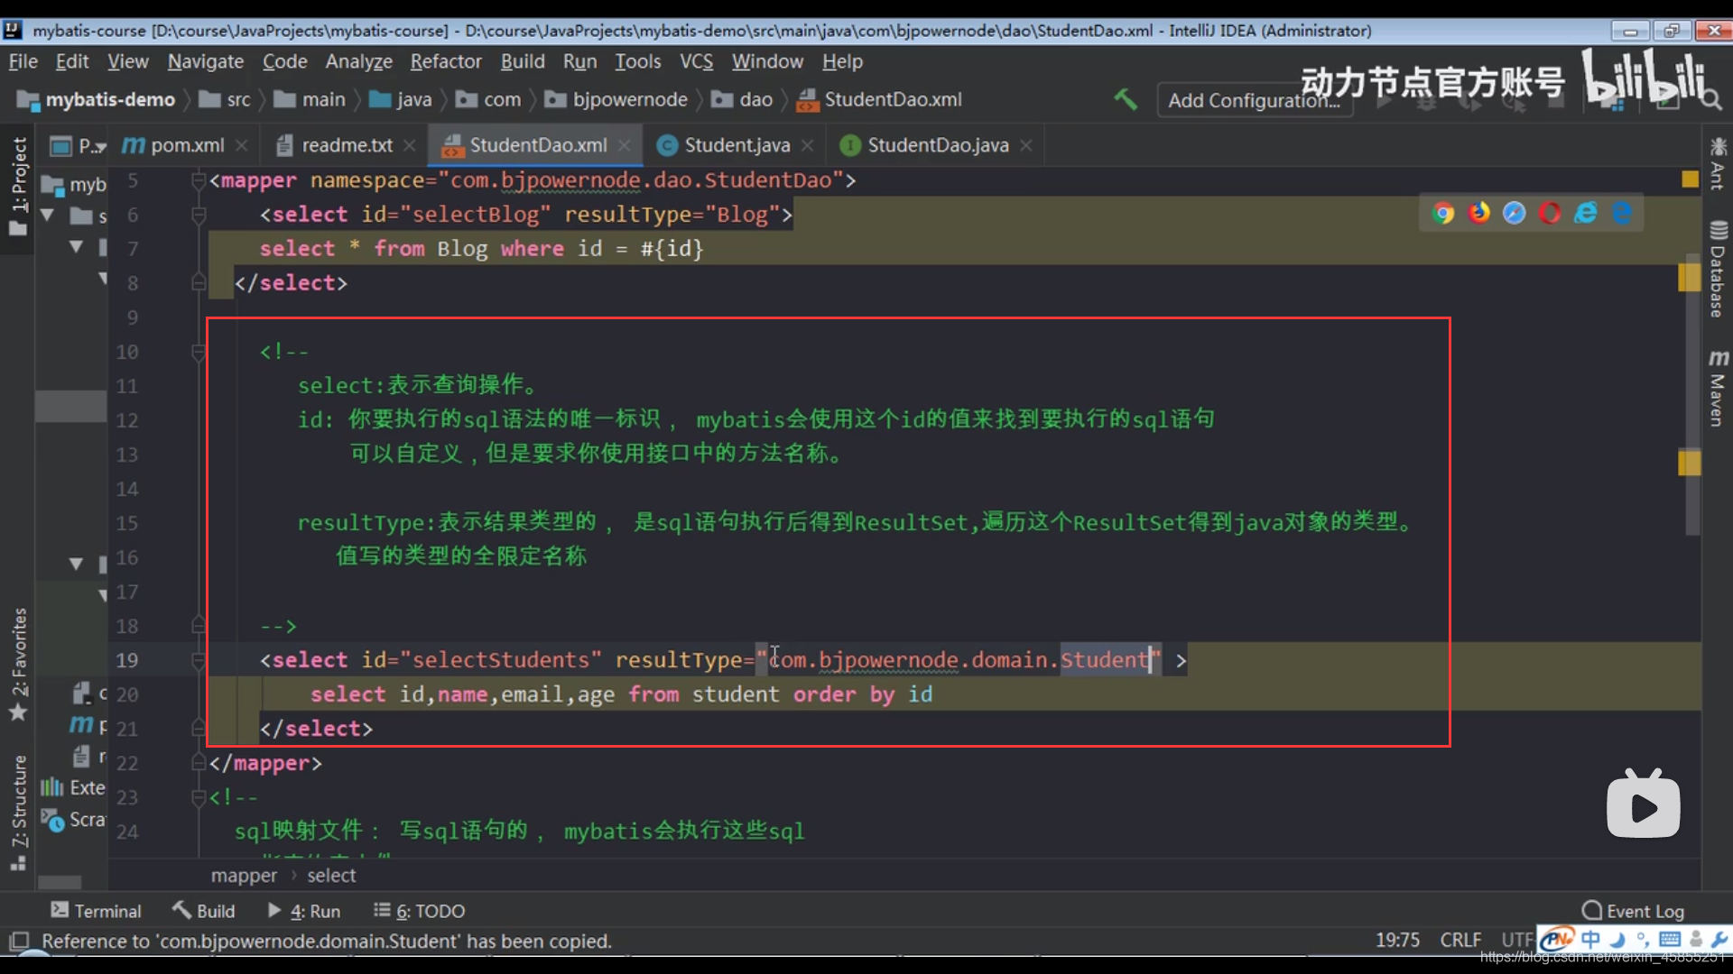Toggle the 2: Favorites tool window
1733x974 pixels.
(x=18, y=664)
